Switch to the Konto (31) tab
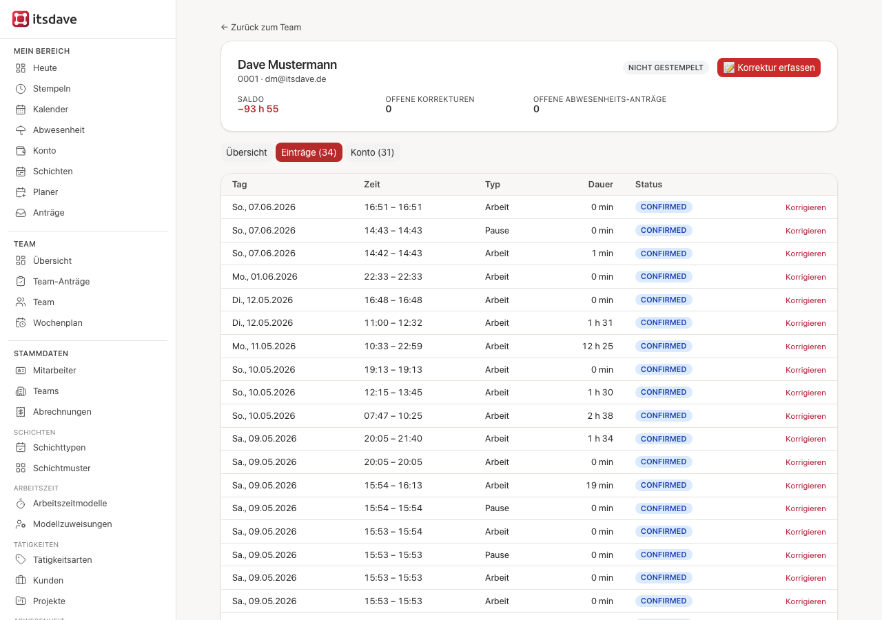 coord(372,152)
